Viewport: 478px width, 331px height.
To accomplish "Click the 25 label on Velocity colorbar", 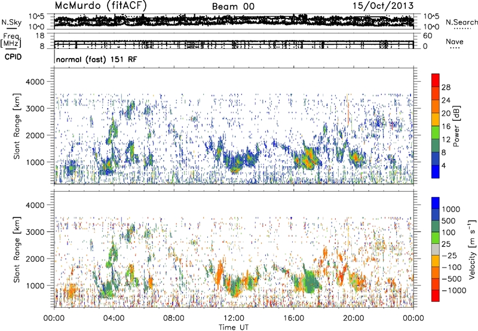I will 446,244.
